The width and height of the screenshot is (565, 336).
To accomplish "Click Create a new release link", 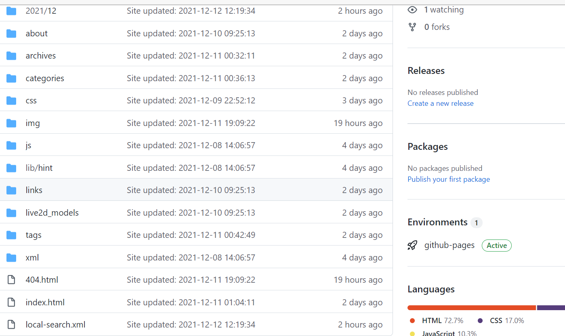I will (x=441, y=103).
